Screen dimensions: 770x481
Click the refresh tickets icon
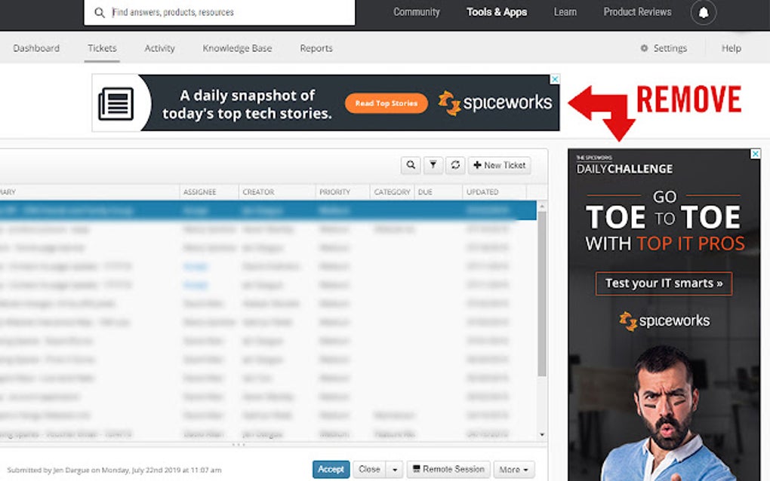pyautogui.click(x=454, y=164)
